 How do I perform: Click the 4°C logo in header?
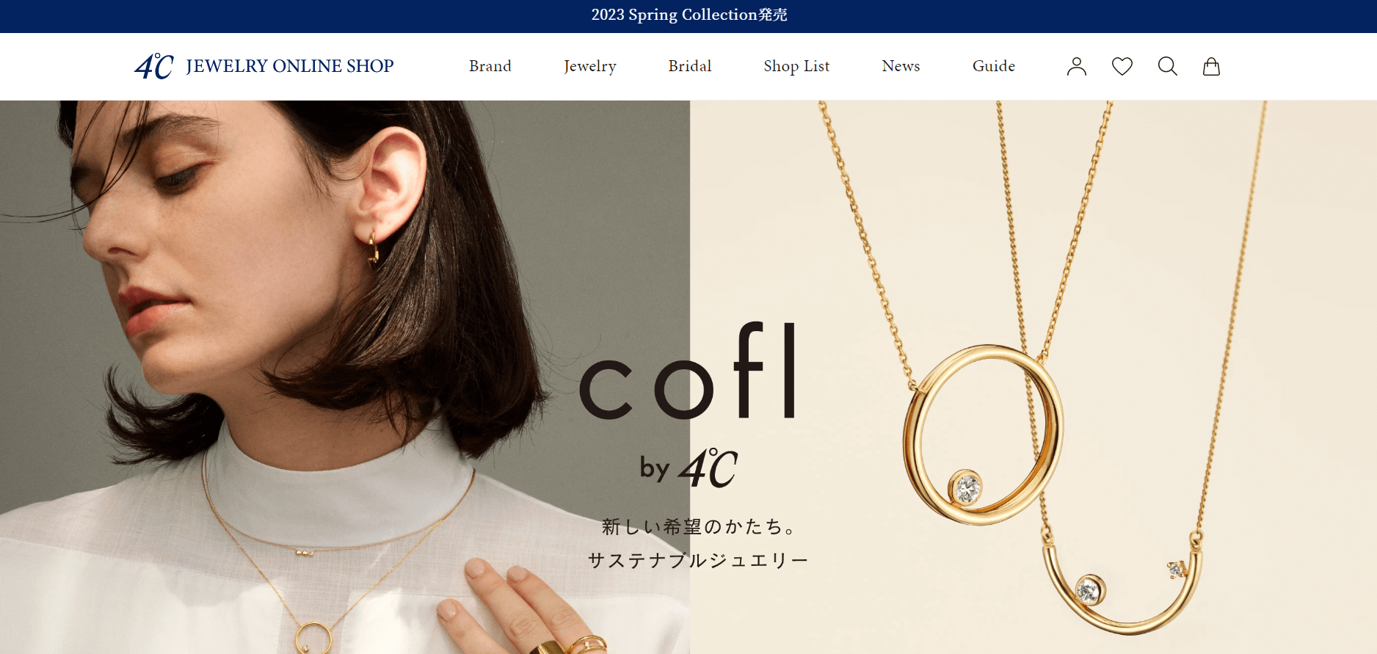(x=154, y=67)
